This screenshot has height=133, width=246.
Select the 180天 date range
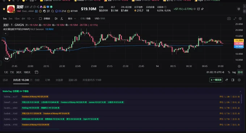[x=27, y=72]
